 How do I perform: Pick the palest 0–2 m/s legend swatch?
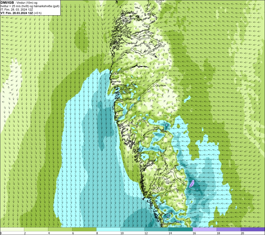[x=12, y=229]
